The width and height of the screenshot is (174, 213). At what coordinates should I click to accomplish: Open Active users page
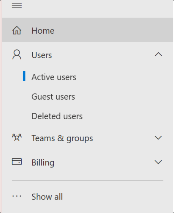(x=54, y=77)
